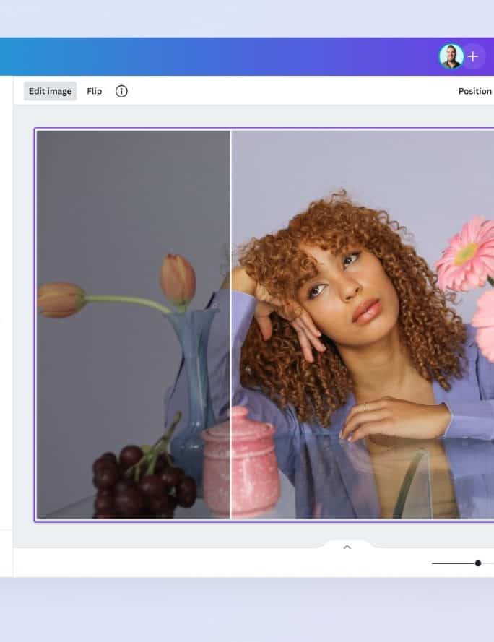Expand the bottom pages panel chevron
494x642 pixels.
[347, 547]
